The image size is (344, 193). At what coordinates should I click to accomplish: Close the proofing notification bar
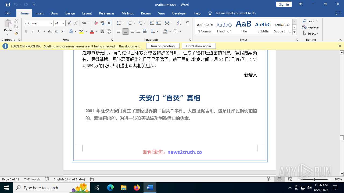tap(340, 46)
